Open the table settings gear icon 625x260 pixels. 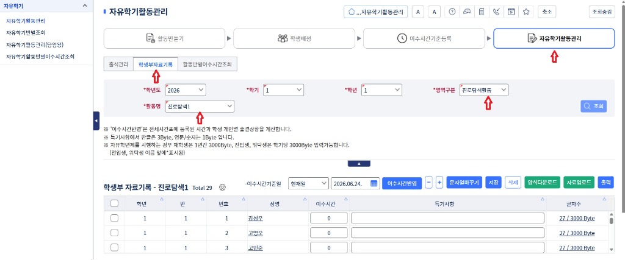click(222, 188)
